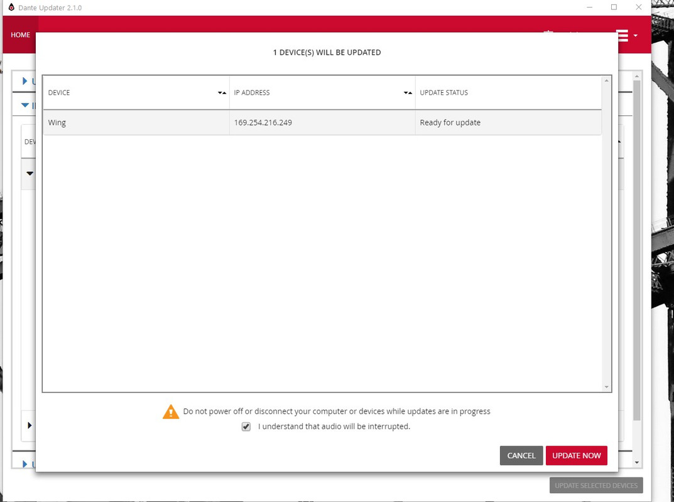Click the dialog table scroll-up arrow
This screenshot has width=674, height=502.
pyautogui.click(x=607, y=80)
